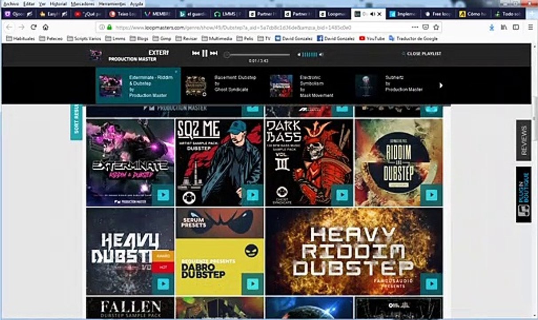
Task: Open the Sort Results side tab
Action: (x=76, y=122)
